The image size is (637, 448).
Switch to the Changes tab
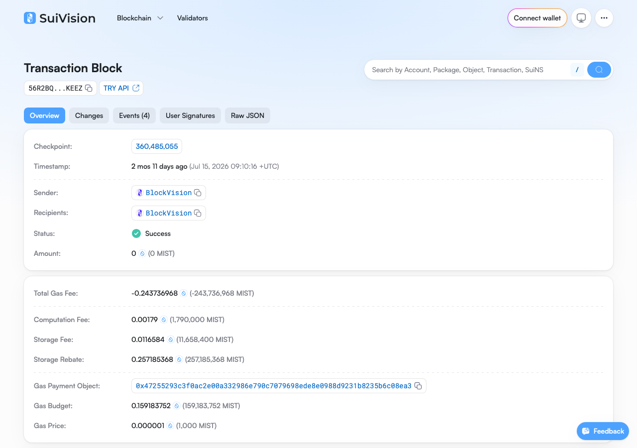89,115
